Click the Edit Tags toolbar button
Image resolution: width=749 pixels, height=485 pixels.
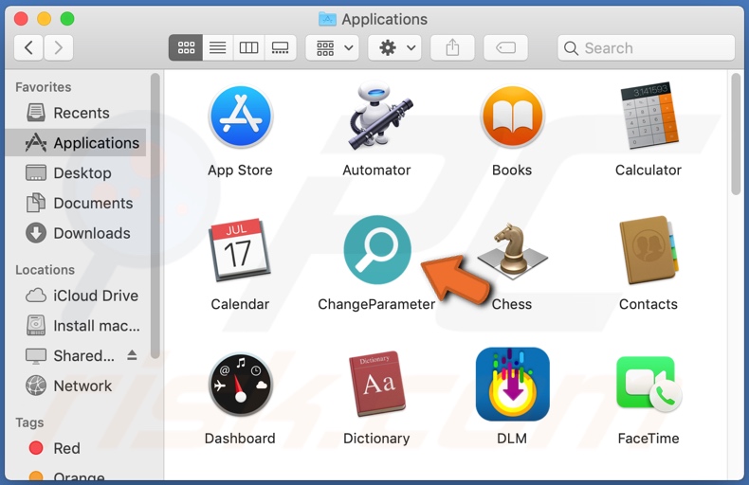(506, 47)
